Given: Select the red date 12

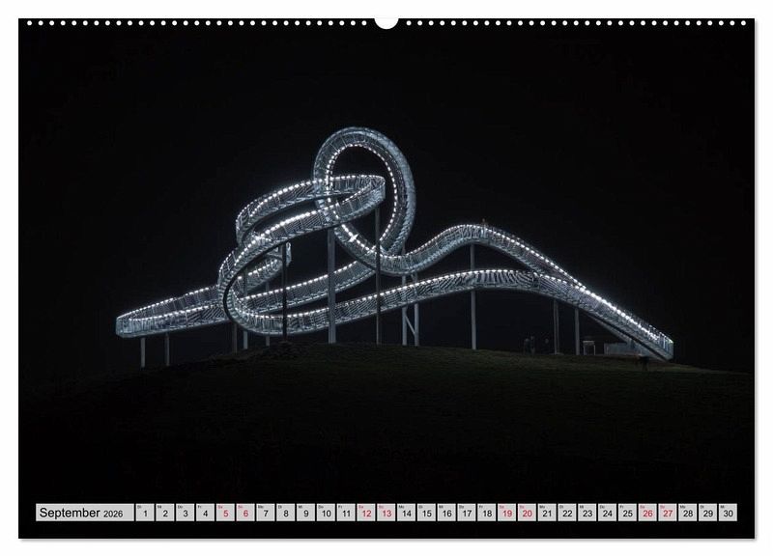Looking at the screenshot, I should coord(366,513).
